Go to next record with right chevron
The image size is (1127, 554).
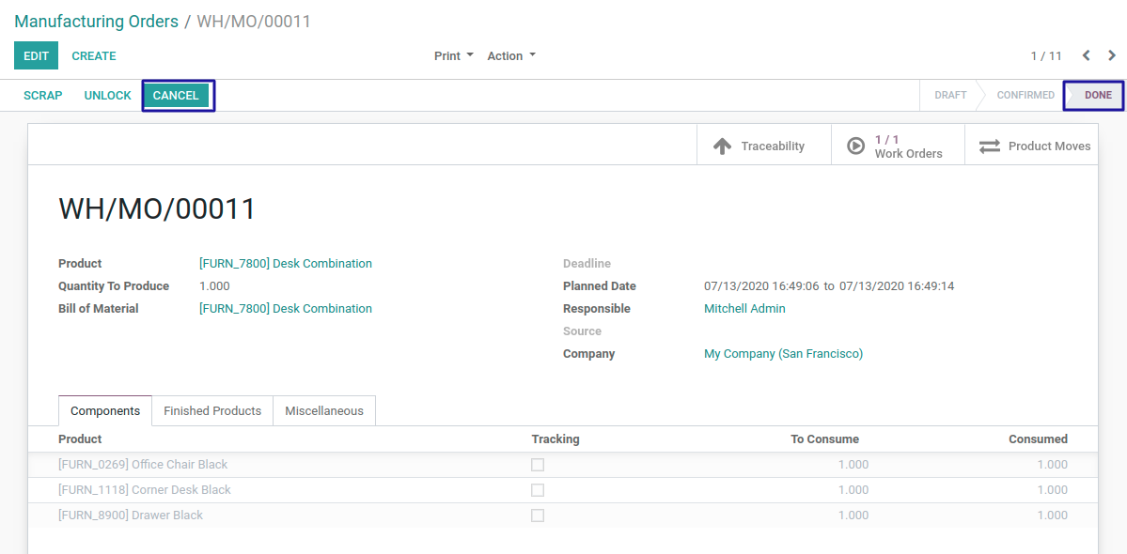(1112, 55)
